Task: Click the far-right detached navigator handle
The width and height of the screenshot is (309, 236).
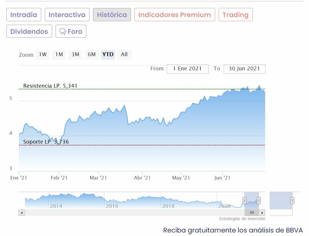Action: [292, 201]
